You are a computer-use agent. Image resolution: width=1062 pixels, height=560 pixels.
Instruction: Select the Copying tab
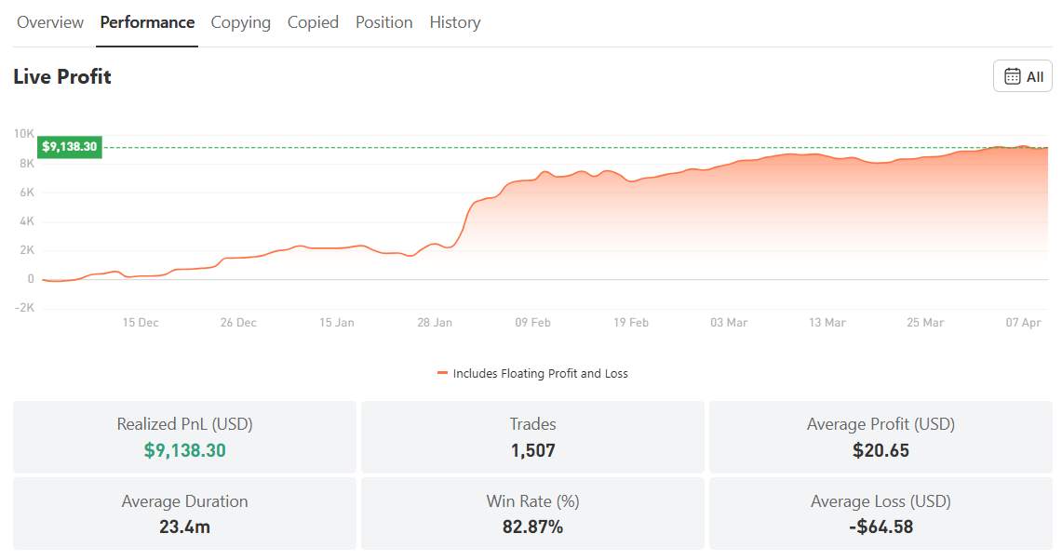pos(240,22)
